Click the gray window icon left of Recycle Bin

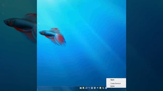pos(92,88)
